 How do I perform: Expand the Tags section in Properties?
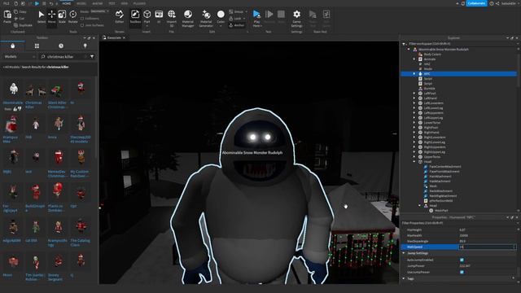(x=404, y=278)
